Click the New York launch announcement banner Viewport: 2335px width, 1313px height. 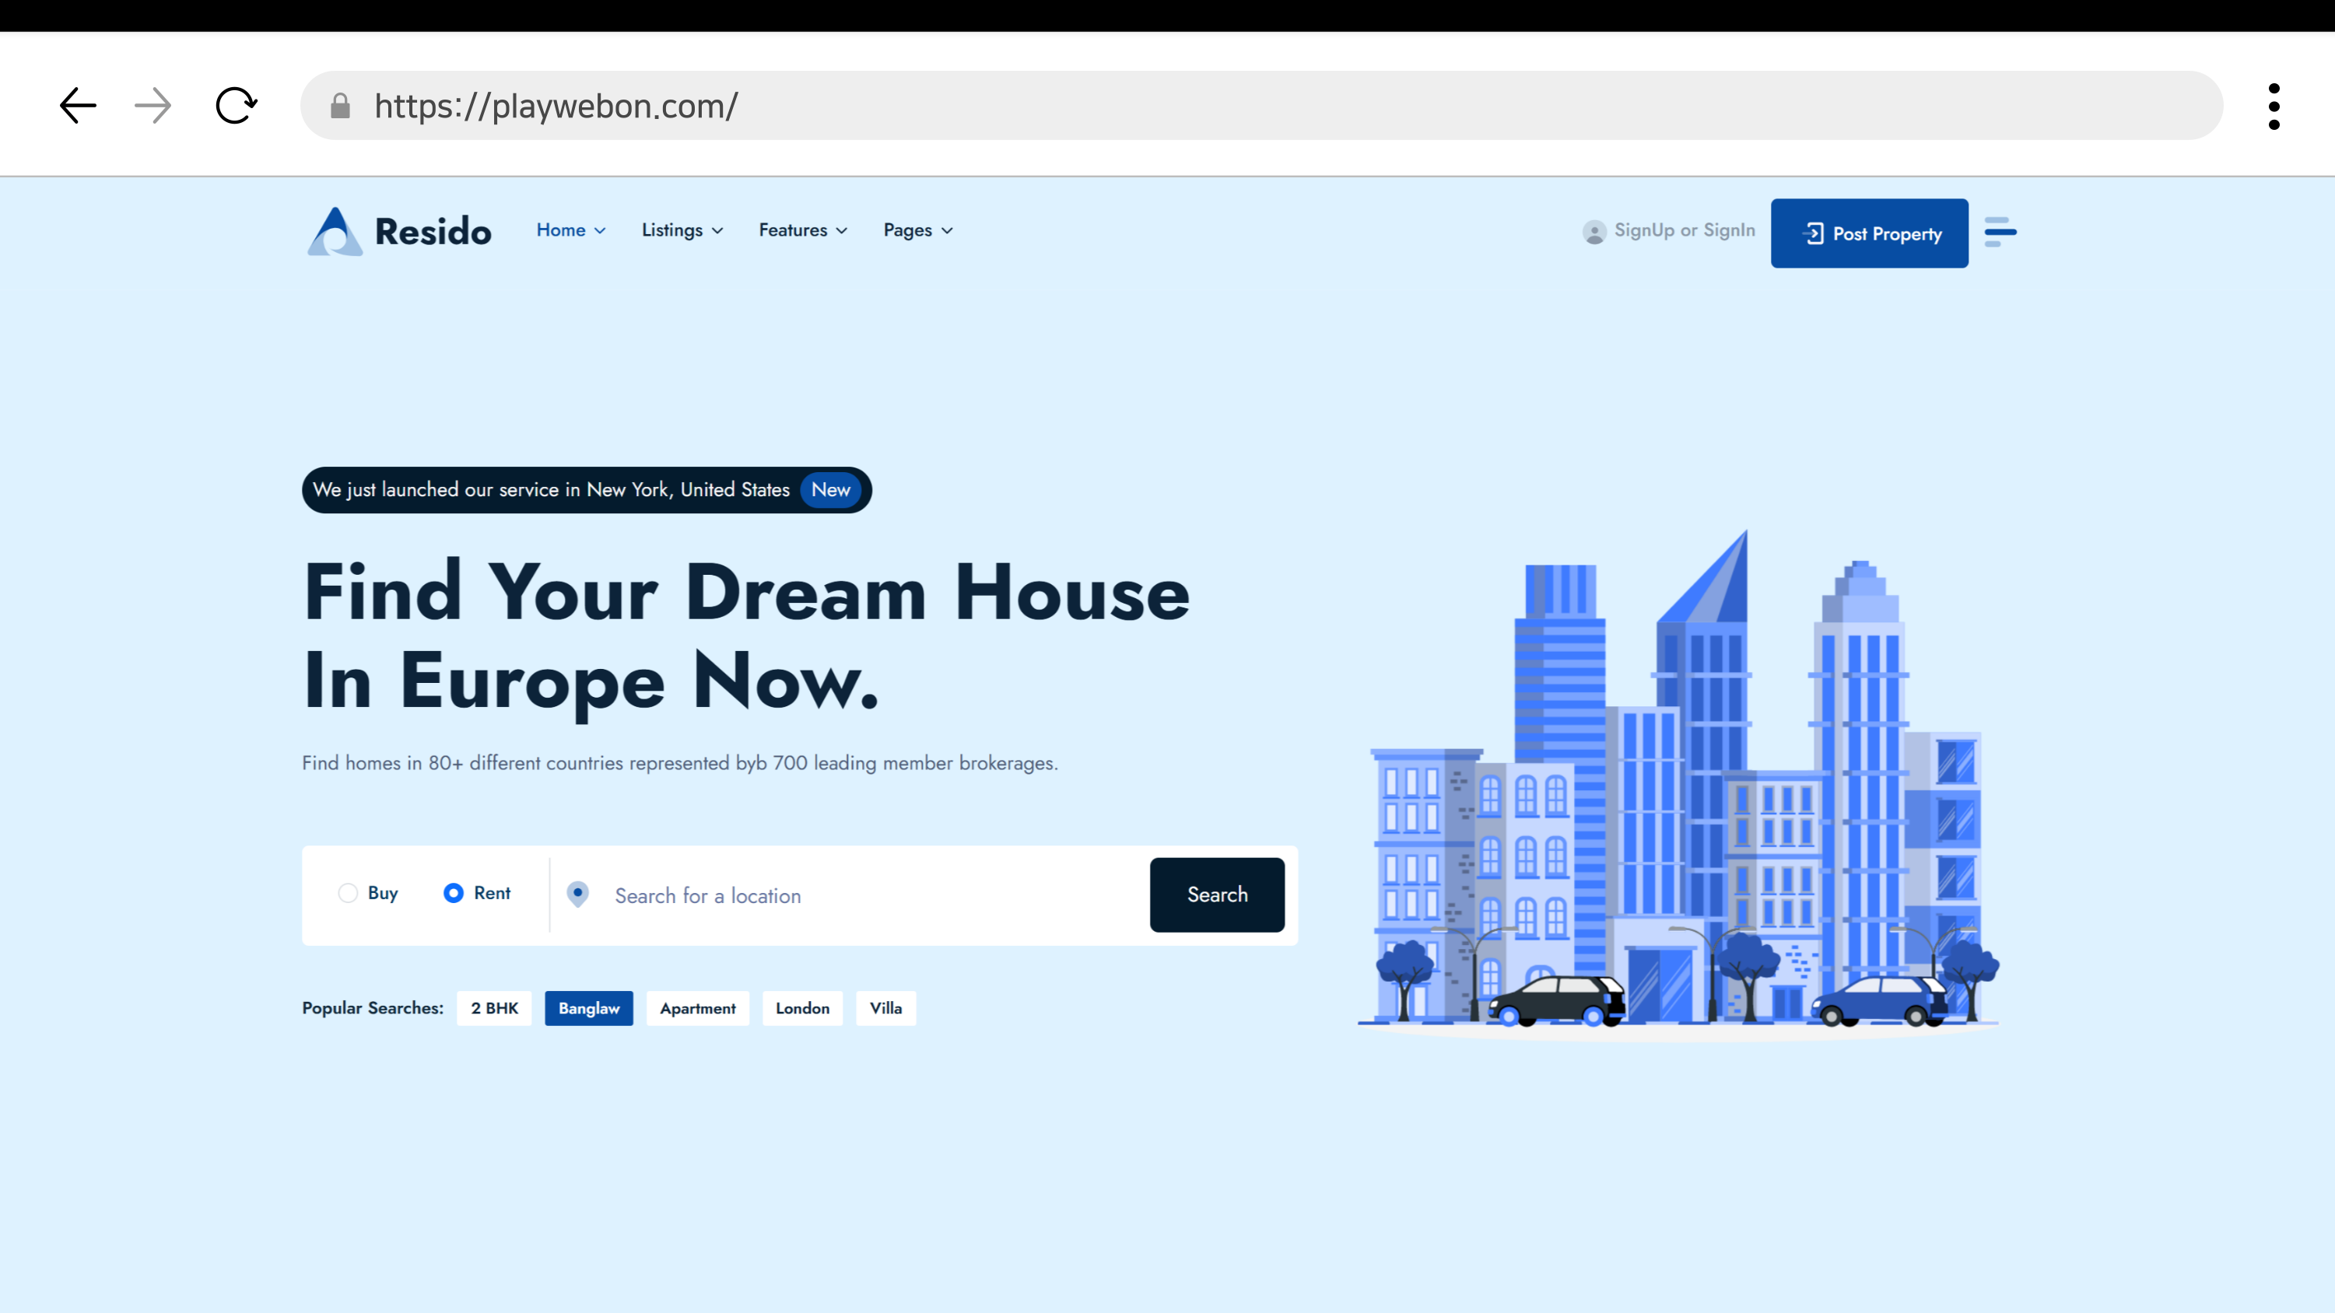[x=587, y=490]
